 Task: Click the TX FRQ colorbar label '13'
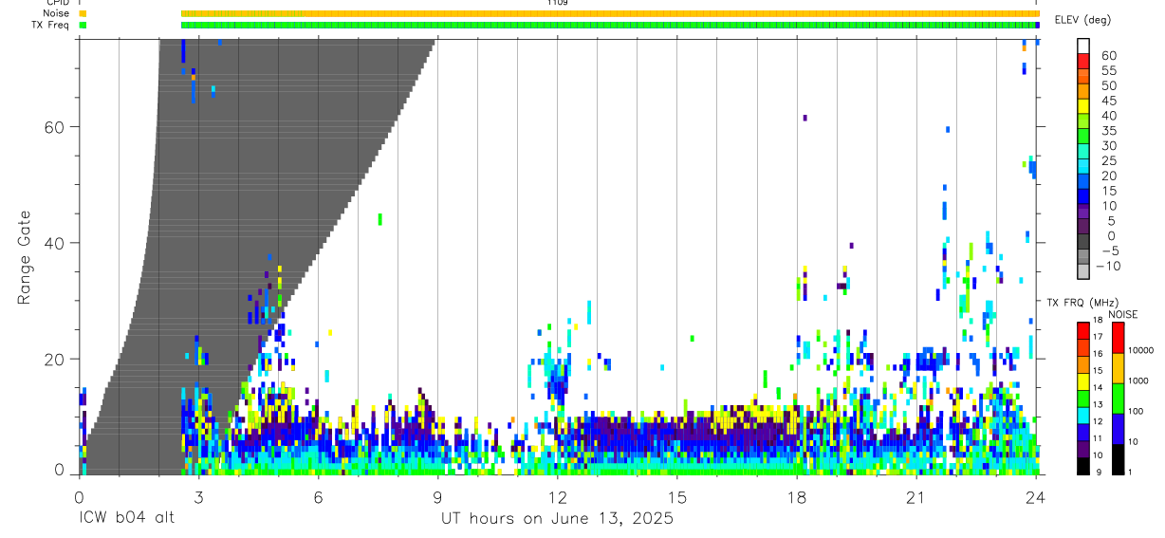pyautogui.click(x=1098, y=404)
